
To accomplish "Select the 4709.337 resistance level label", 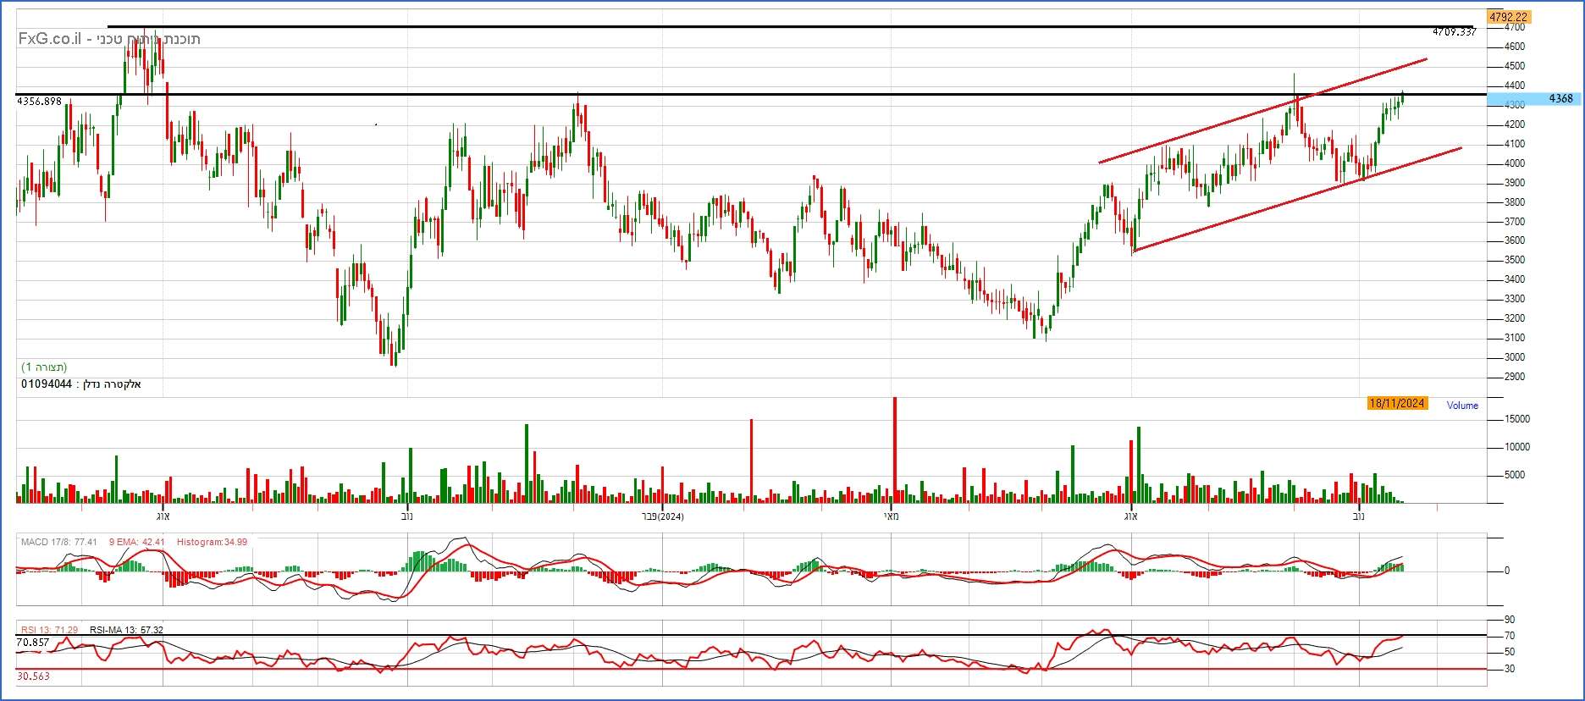I will tap(1454, 32).
